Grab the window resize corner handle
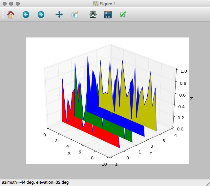The height and width of the screenshot is (186, 210). pos(208,184)
